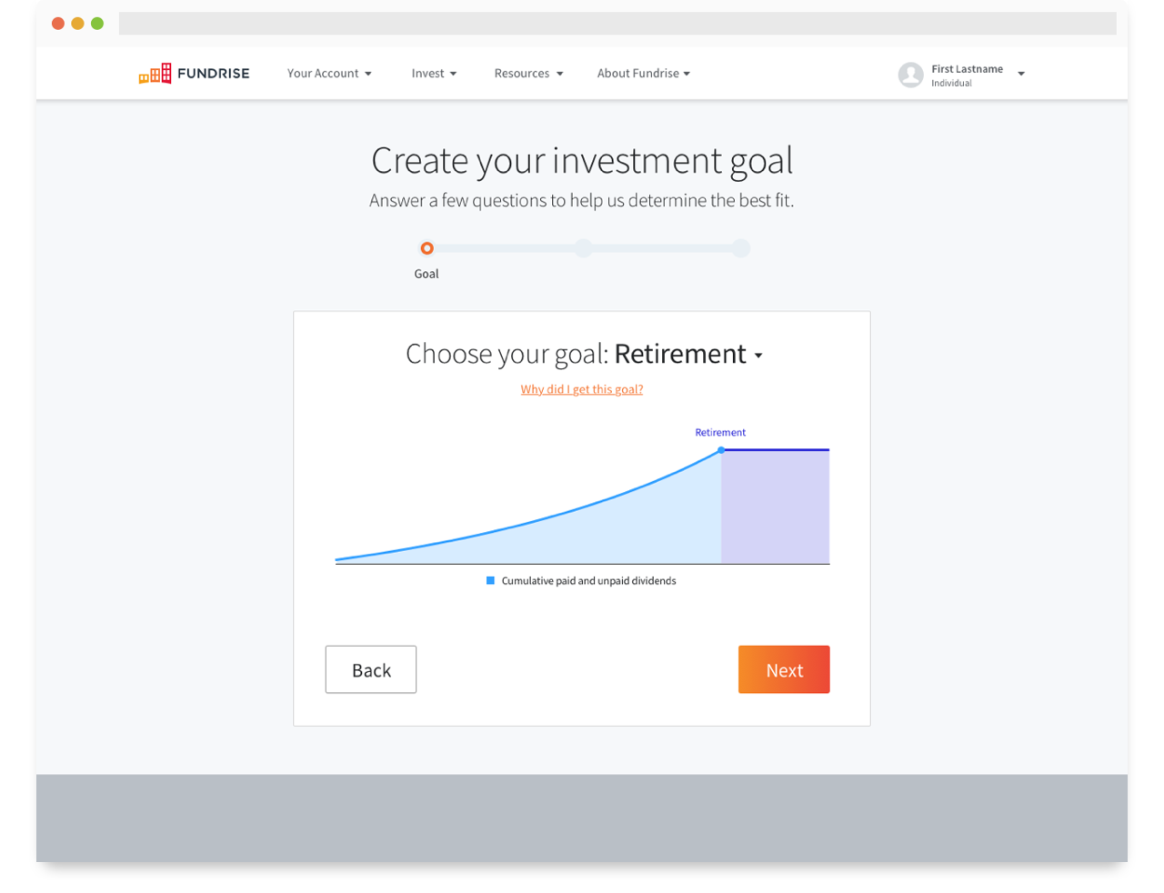Open the Invest menu

coord(434,74)
